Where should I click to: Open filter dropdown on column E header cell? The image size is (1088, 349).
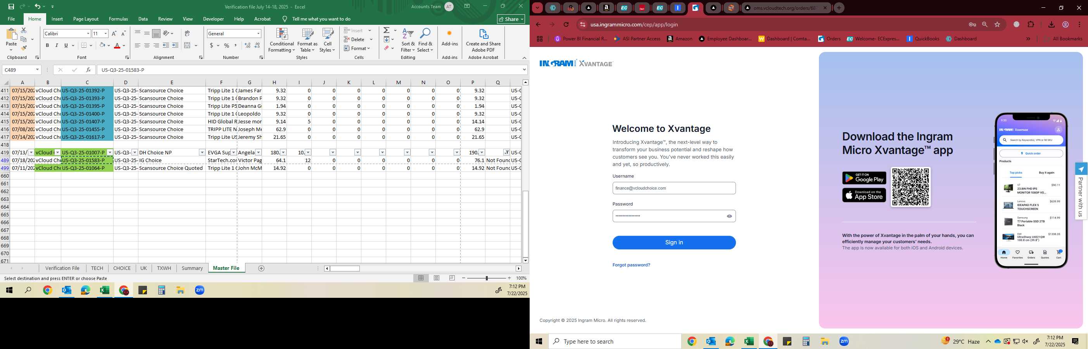(202, 152)
